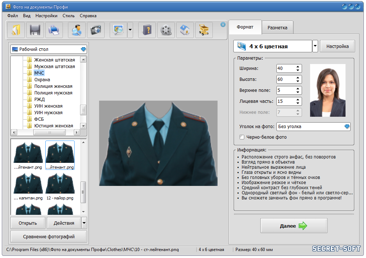This screenshot has width=366, height=258.
Task: Click inside the Высота value field
Action: click(286, 79)
